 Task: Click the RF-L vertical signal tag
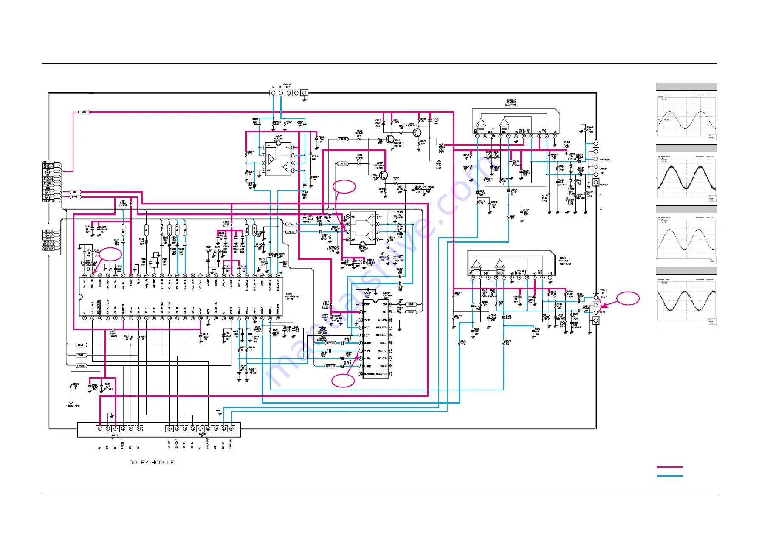(x=247, y=230)
